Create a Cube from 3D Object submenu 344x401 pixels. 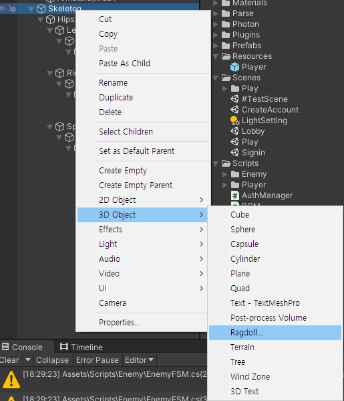click(x=275, y=215)
